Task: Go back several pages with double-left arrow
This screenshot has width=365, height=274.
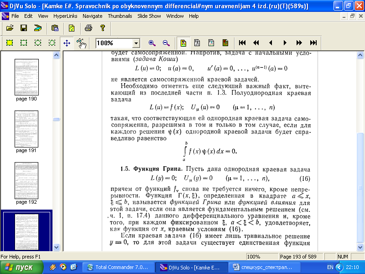Action: coord(256,43)
